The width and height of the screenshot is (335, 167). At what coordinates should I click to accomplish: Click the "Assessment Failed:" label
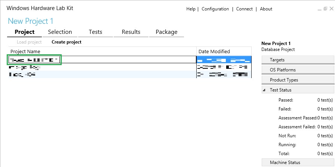(x=297, y=127)
